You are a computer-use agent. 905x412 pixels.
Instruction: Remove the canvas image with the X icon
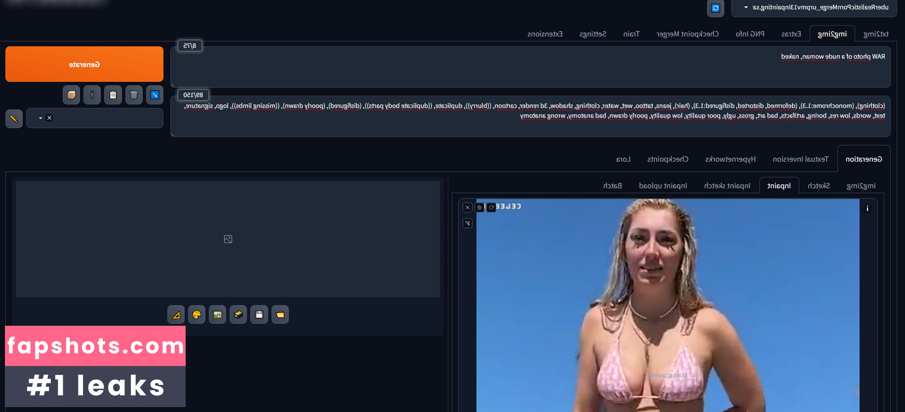pos(468,207)
